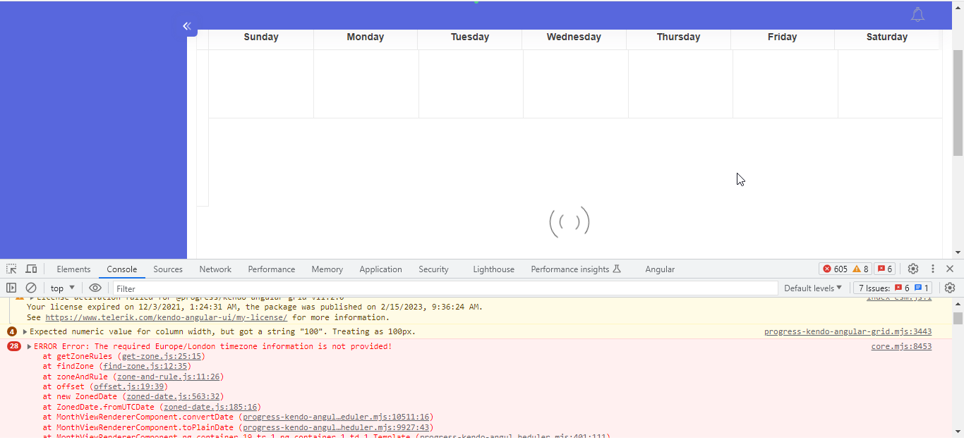The height and width of the screenshot is (440, 964).
Task: Open the Telerik my-license link
Action: tap(166, 318)
